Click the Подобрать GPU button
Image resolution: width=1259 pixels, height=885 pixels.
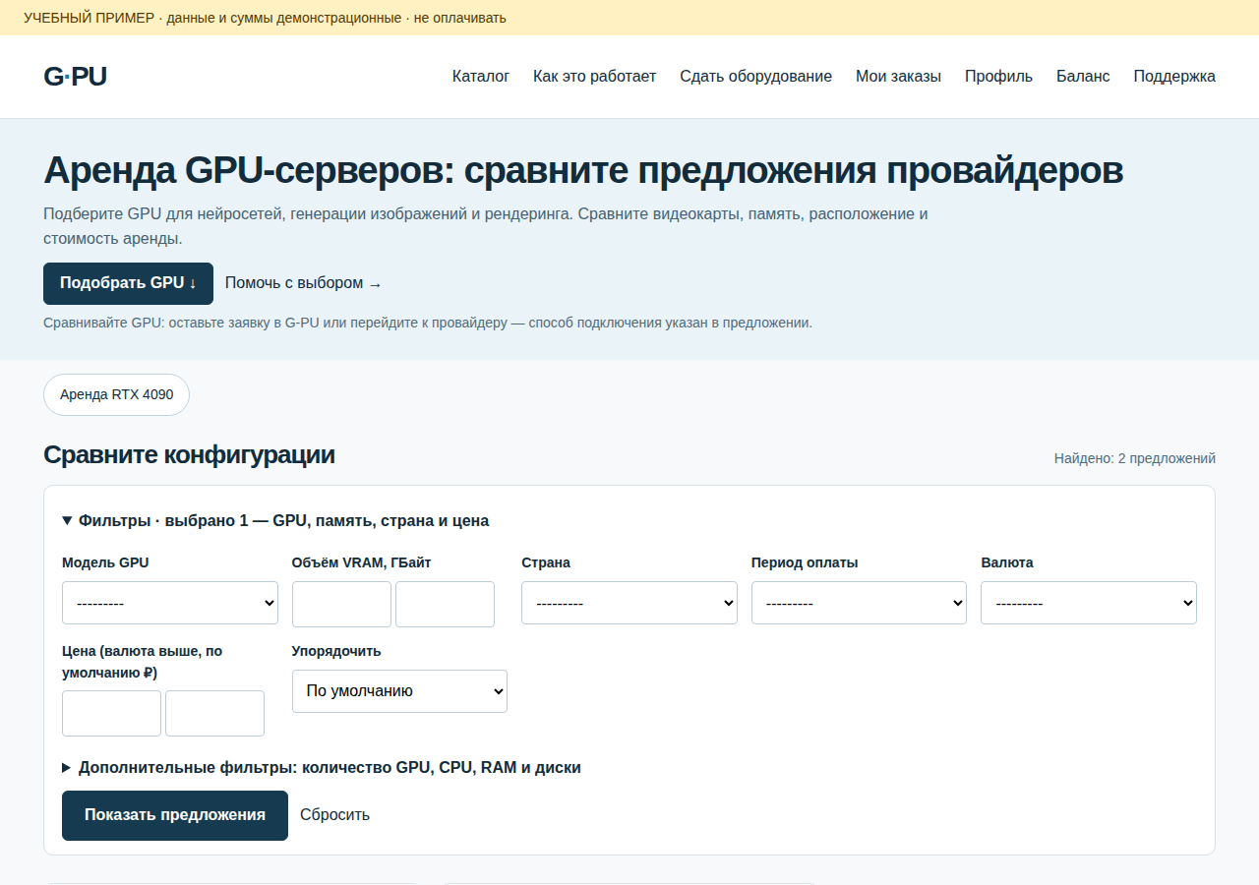(128, 283)
